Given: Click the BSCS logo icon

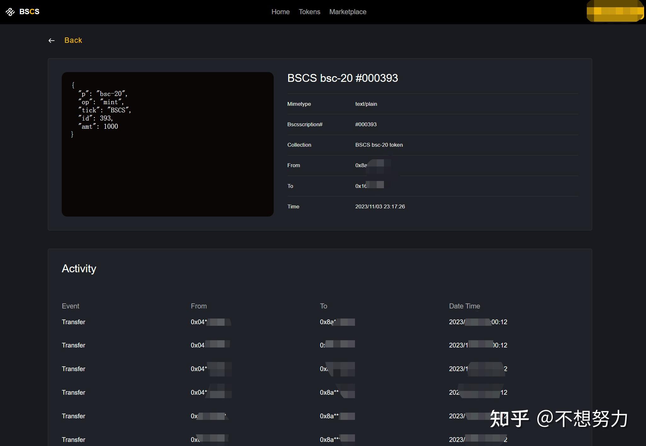Looking at the screenshot, I should coord(10,12).
